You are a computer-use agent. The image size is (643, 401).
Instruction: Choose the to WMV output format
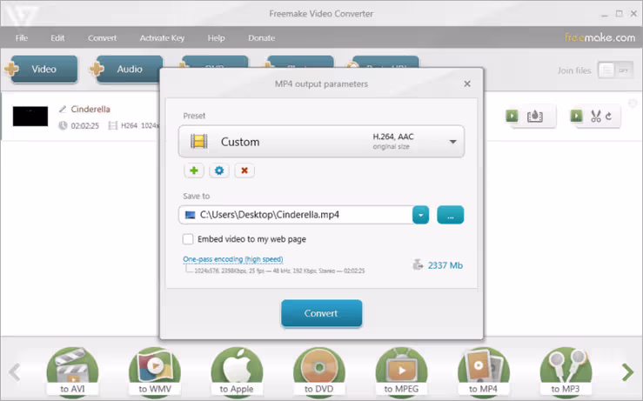tap(155, 371)
